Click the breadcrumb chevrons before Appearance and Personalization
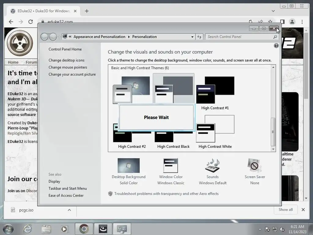The width and height of the screenshot is (313, 235). click(70, 37)
